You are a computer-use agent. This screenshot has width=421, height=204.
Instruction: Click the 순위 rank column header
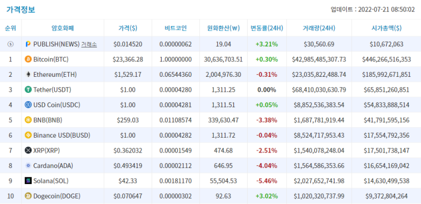tap(11, 28)
